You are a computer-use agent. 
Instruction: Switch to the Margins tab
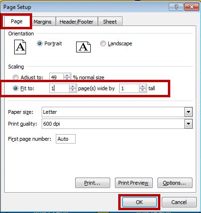[x=43, y=22]
